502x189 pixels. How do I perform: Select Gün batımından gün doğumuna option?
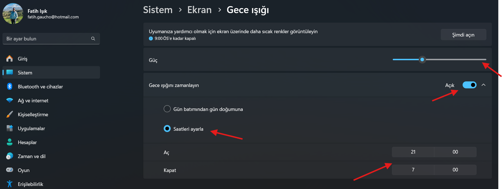[x=167, y=109]
